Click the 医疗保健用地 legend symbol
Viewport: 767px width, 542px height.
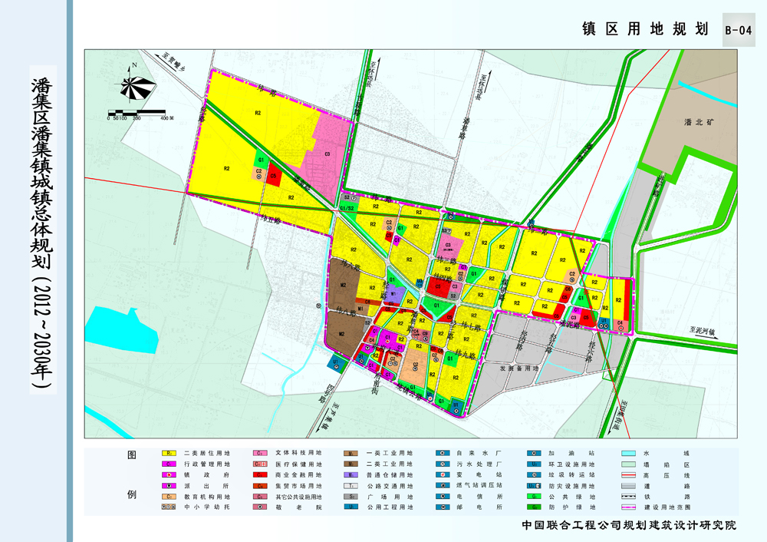tap(260, 464)
